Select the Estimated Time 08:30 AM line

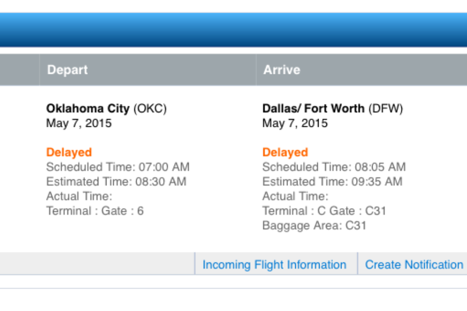pyautogui.click(x=116, y=182)
